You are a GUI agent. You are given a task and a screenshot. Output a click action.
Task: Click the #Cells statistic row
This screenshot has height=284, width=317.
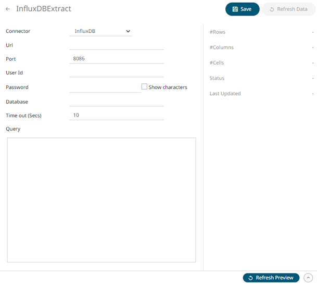click(x=260, y=63)
